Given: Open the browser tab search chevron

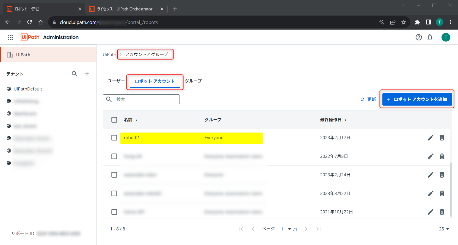Looking at the screenshot, I should point(403,5).
